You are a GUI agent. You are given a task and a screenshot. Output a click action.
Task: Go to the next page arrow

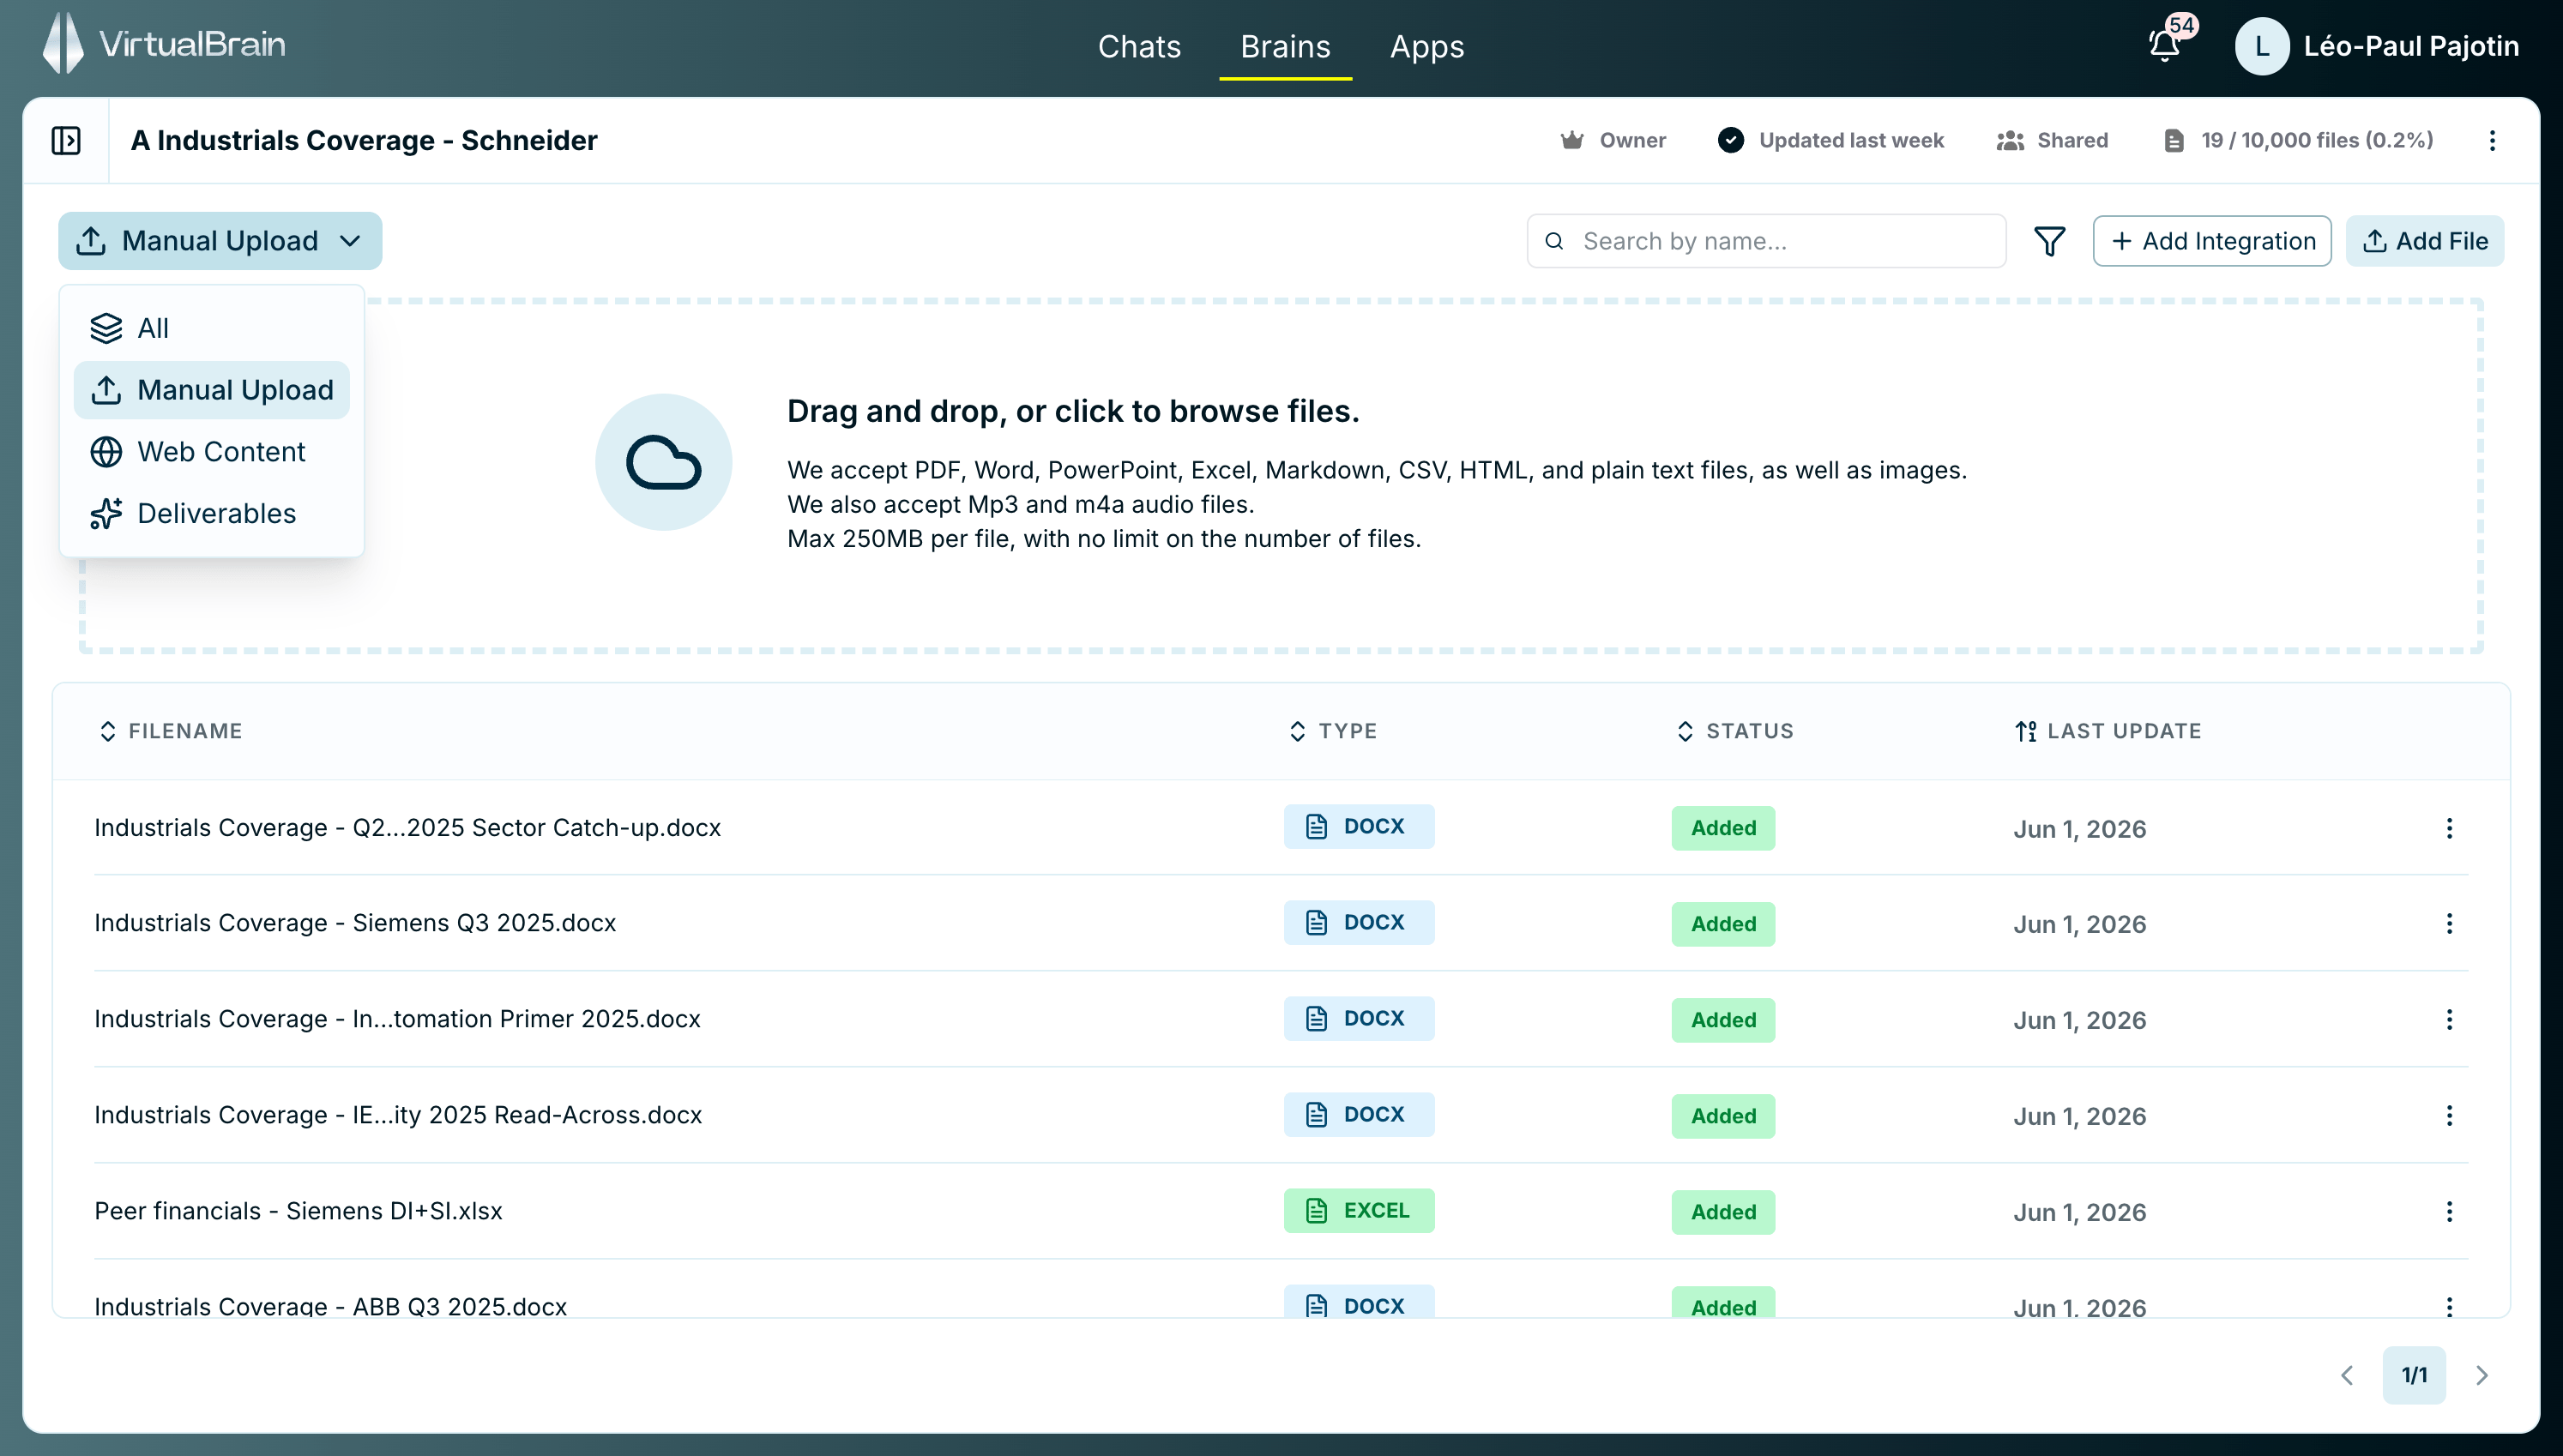2481,1376
